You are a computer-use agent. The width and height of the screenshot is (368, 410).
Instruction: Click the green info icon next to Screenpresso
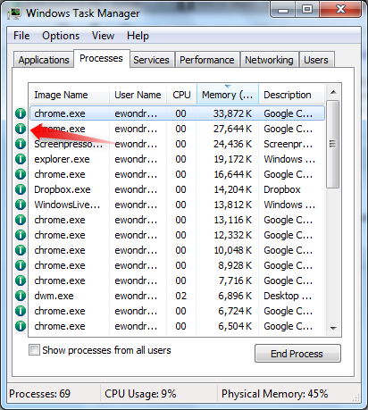(x=21, y=144)
